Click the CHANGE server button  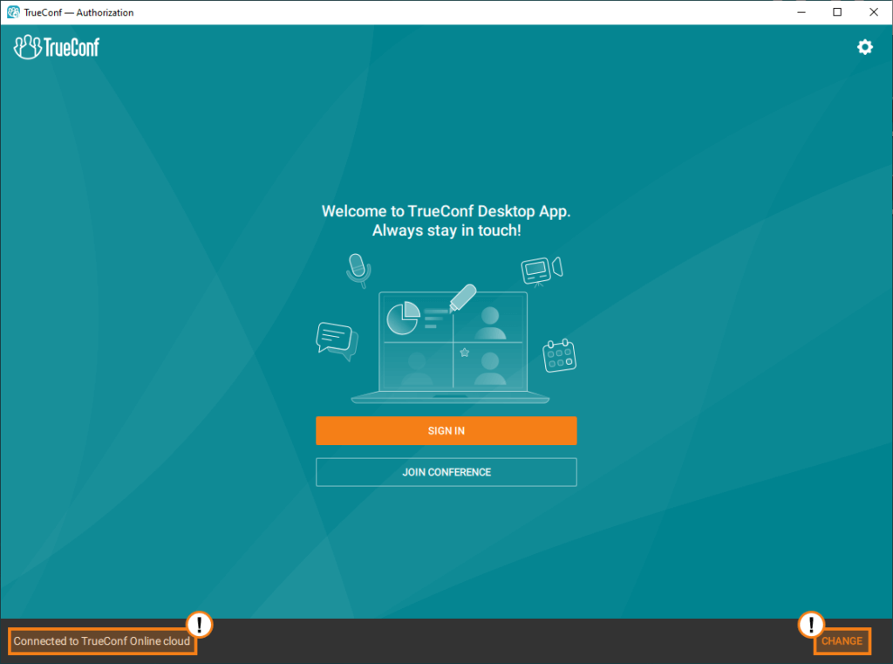842,640
